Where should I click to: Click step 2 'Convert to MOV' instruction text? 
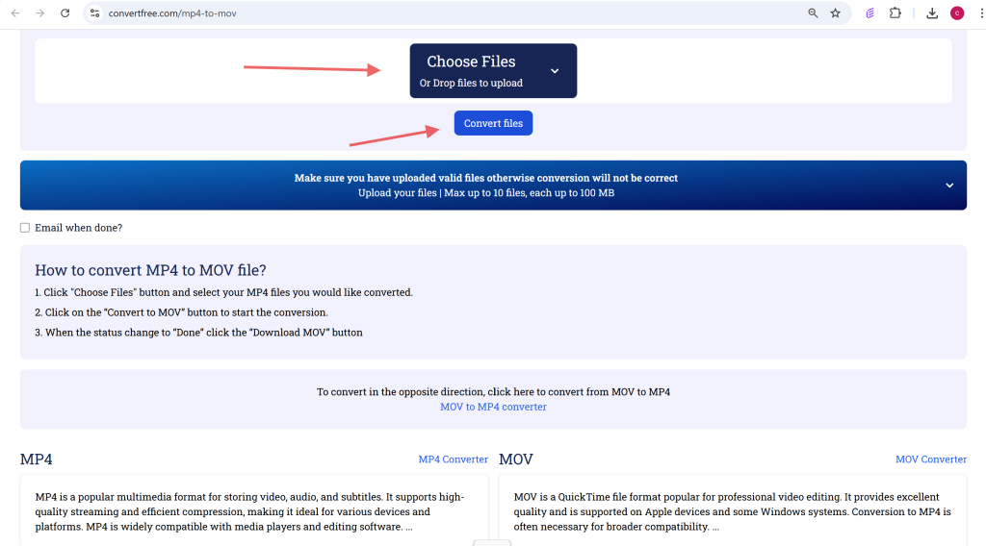click(x=181, y=312)
